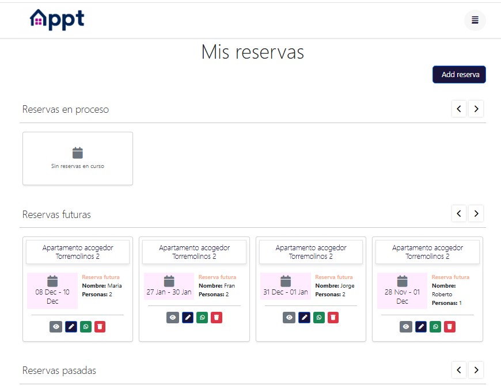Image resolution: width=501 pixels, height=386 pixels.
Task: Open WhatsApp contact for Roberto's reservation
Action: pyautogui.click(x=436, y=326)
